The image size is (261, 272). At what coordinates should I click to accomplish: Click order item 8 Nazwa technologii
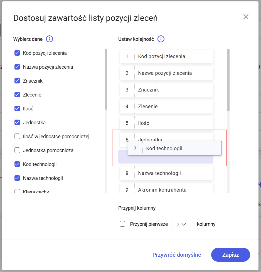click(x=166, y=173)
